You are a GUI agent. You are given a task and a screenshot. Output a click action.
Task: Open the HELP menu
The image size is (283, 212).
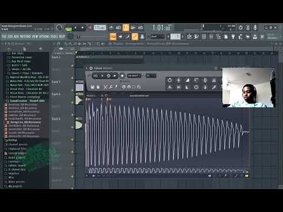(x=62, y=37)
